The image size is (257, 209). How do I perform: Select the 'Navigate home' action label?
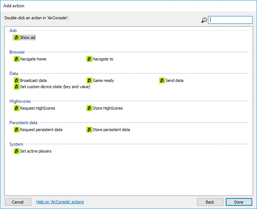(33, 59)
